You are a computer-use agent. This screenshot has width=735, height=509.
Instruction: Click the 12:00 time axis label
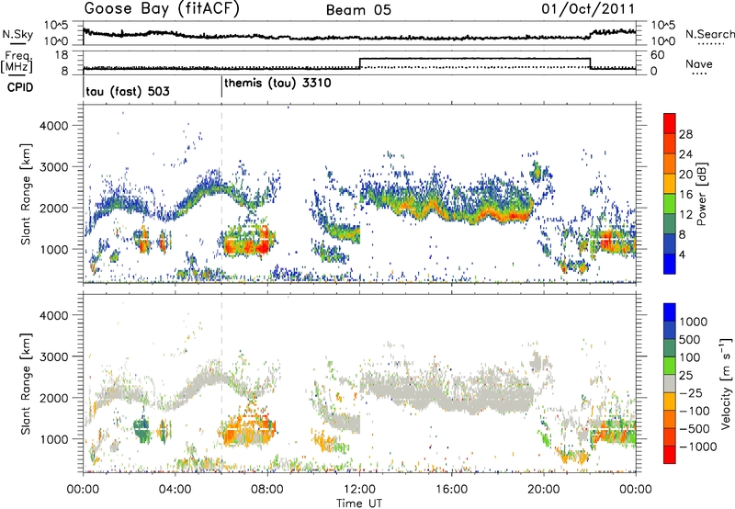tap(359, 489)
